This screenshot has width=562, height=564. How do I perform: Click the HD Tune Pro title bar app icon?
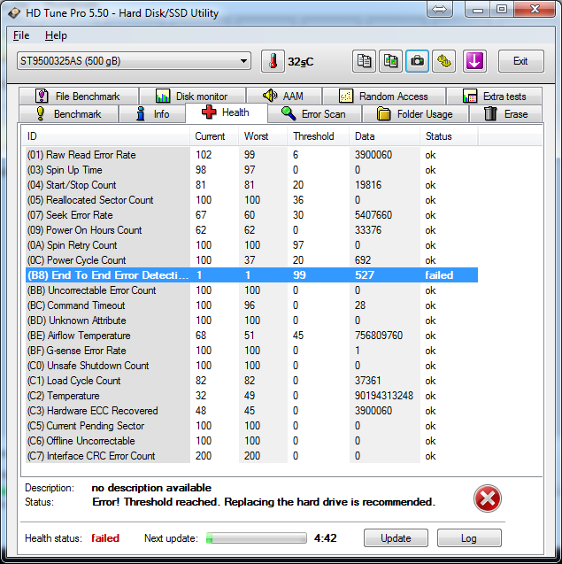[15, 13]
